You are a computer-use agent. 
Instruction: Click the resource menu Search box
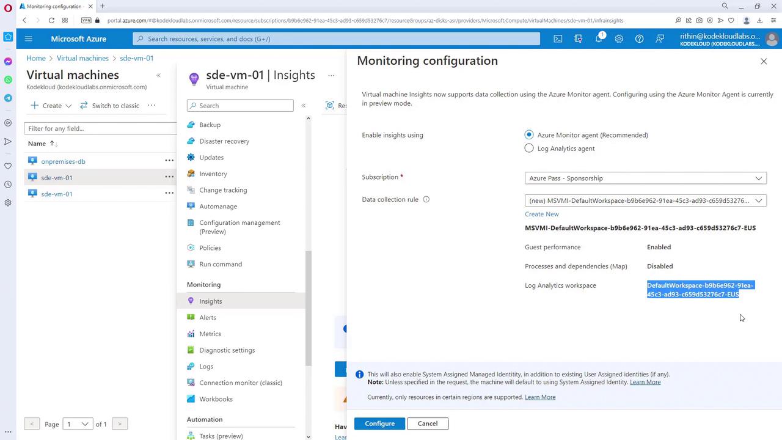240,106
